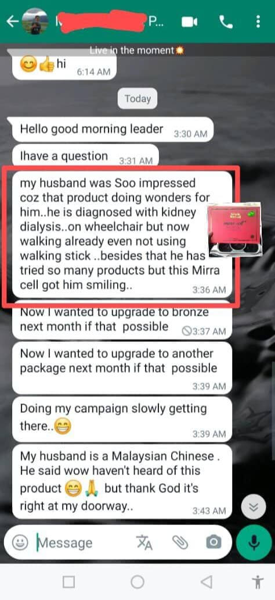
Task: Tap the Android recent apps square button
Action: coord(68,582)
